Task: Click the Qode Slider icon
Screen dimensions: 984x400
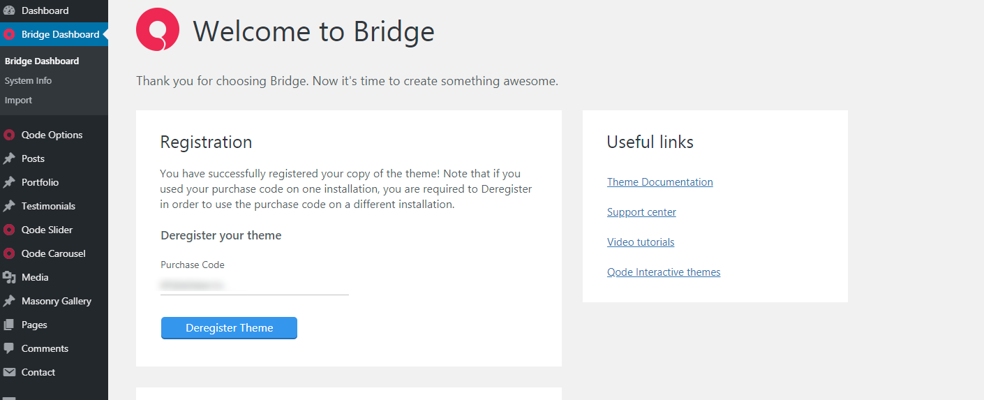Action: [9, 230]
